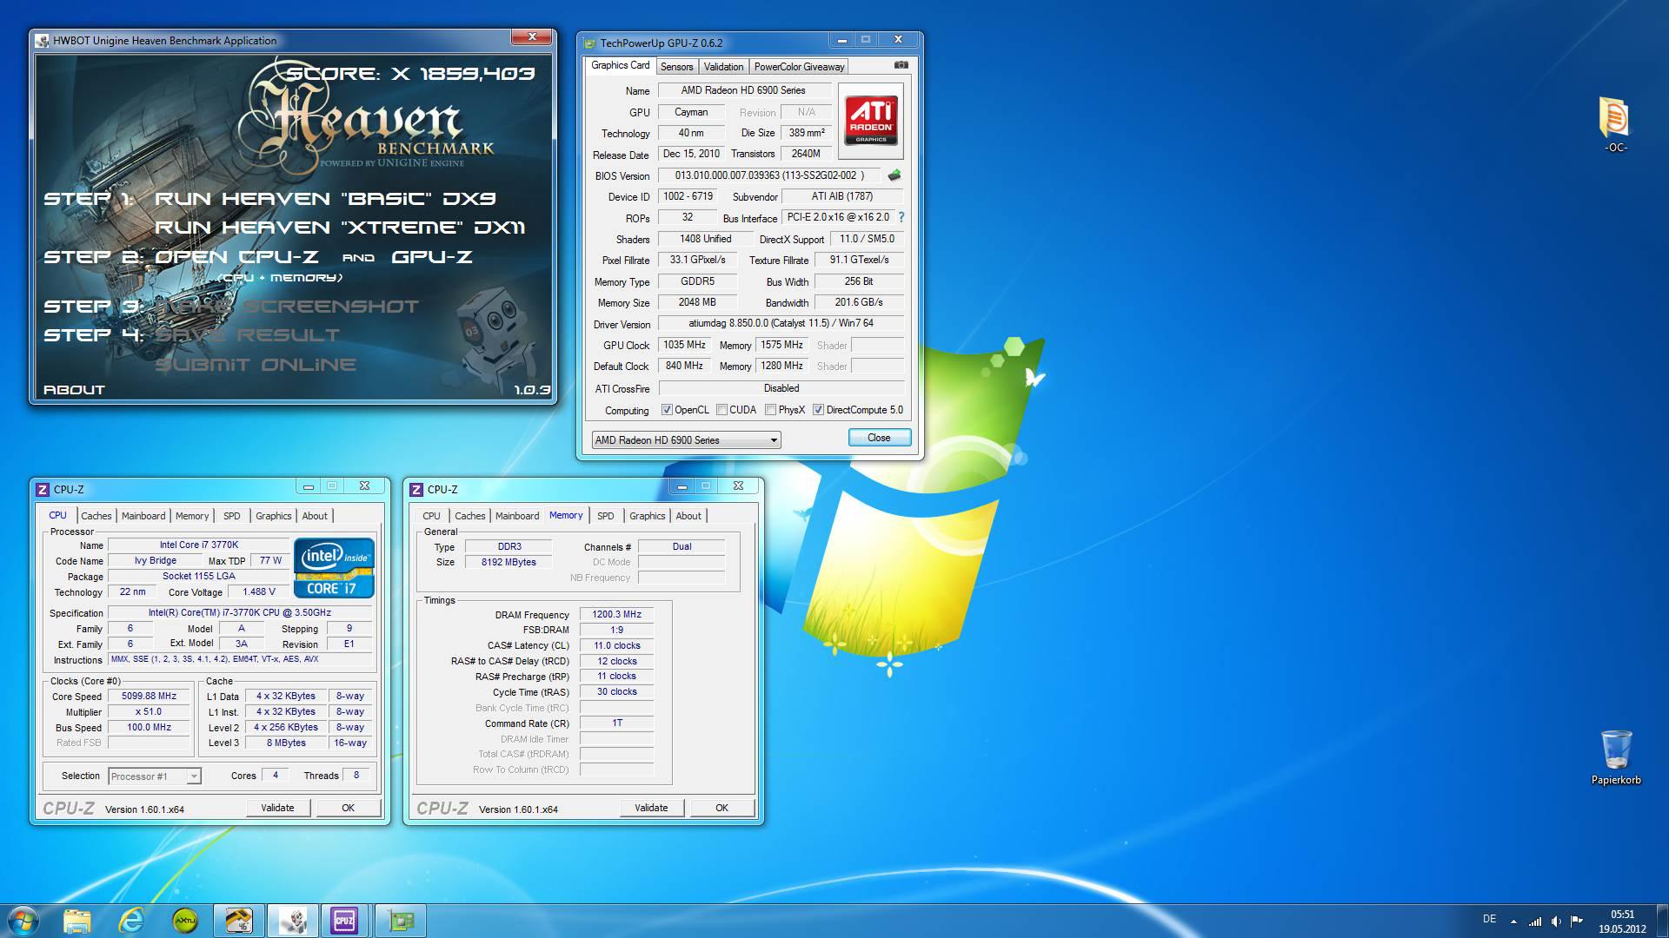1669x938 pixels.
Task: Click the DE language indicator in the tray
Action: (x=1489, y=919)
